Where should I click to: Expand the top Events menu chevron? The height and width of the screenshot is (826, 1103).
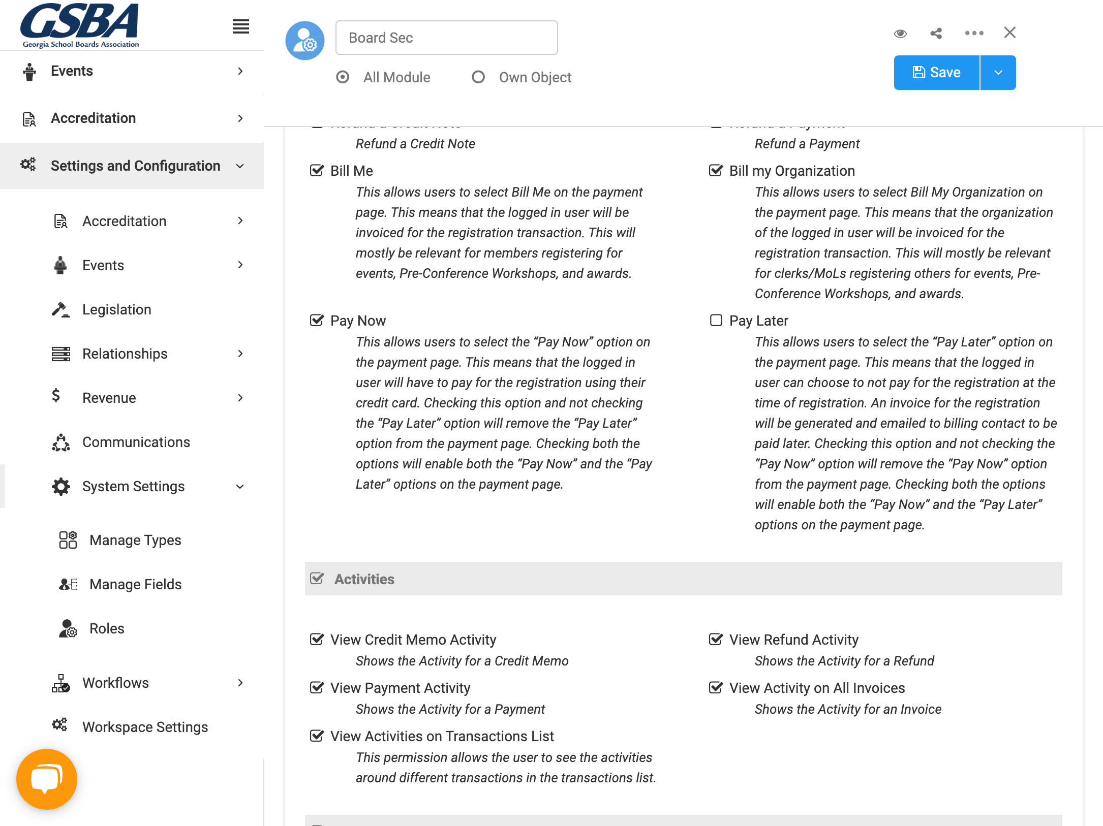click(240, 71)
